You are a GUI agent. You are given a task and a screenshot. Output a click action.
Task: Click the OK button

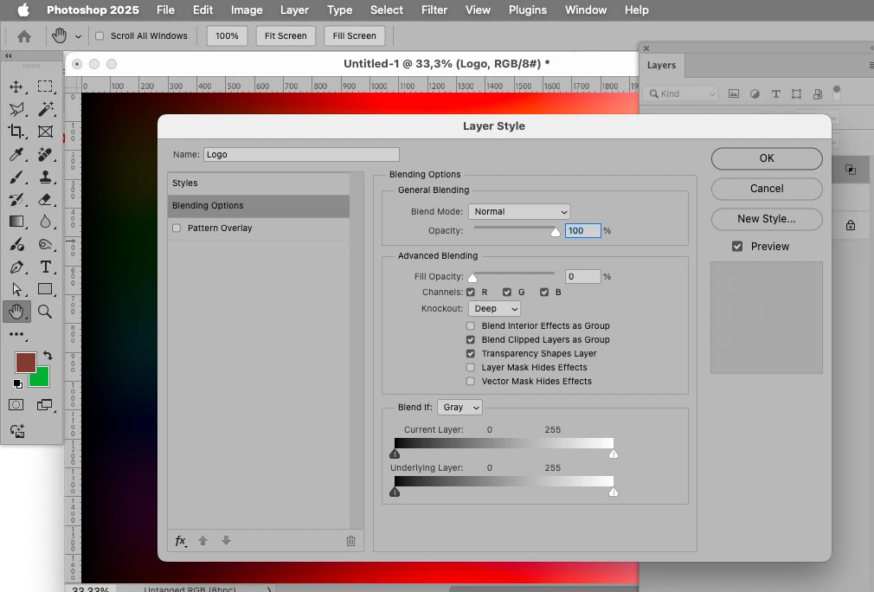(767, 158)
